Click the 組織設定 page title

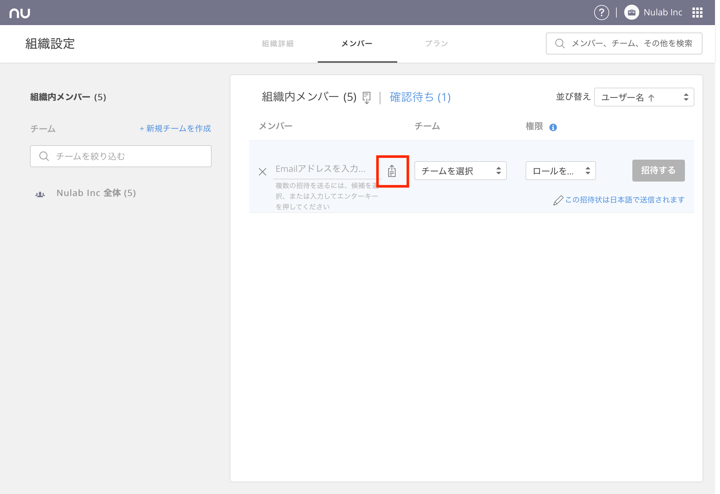pyautogui.click(x=50, y=44)
